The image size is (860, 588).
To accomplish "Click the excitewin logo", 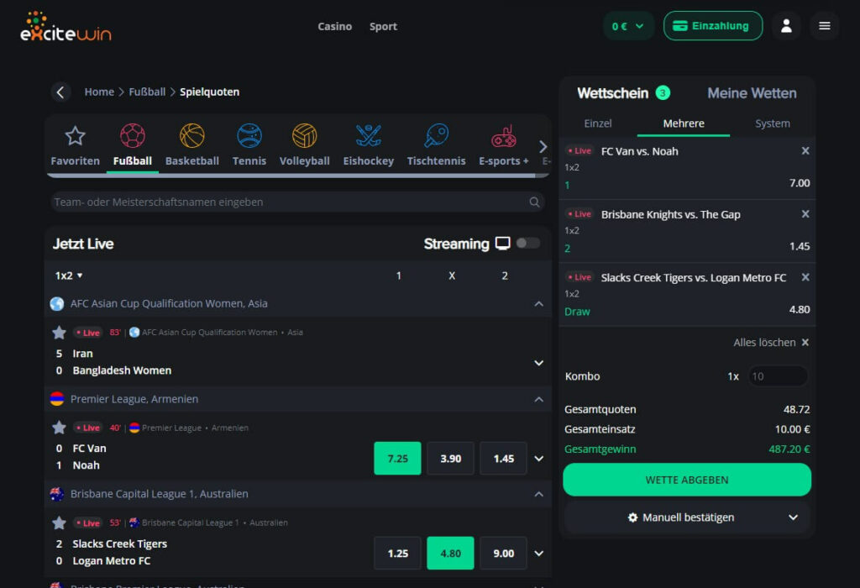I will (x=66, y=26).
